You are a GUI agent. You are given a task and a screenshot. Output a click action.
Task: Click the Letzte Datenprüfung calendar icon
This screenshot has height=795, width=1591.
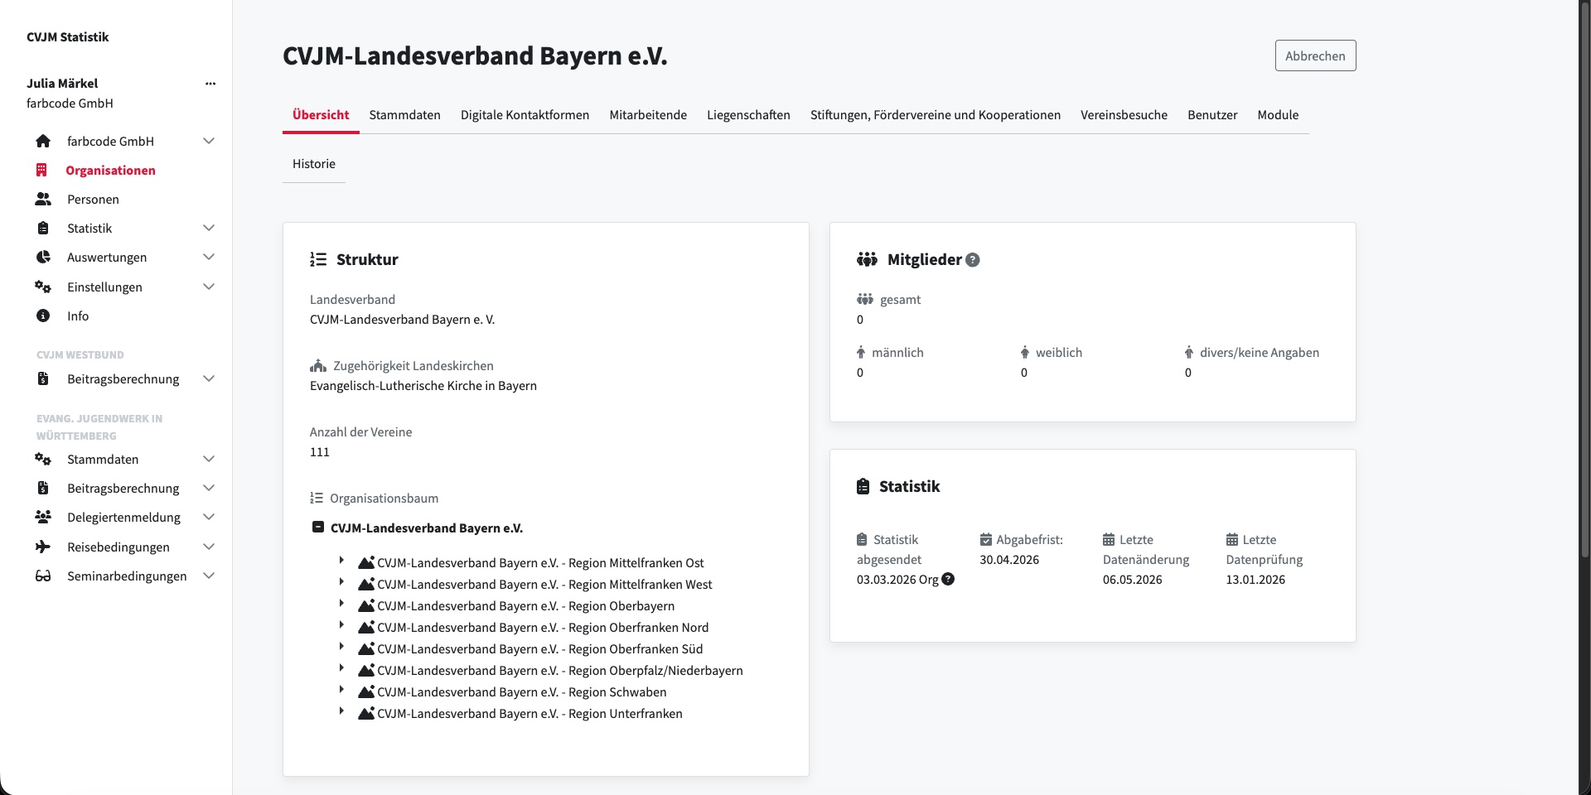(1232, 539)
